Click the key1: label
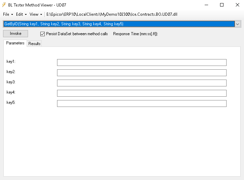The width and height of the screenshot is (244, 180). click(11, 61)
